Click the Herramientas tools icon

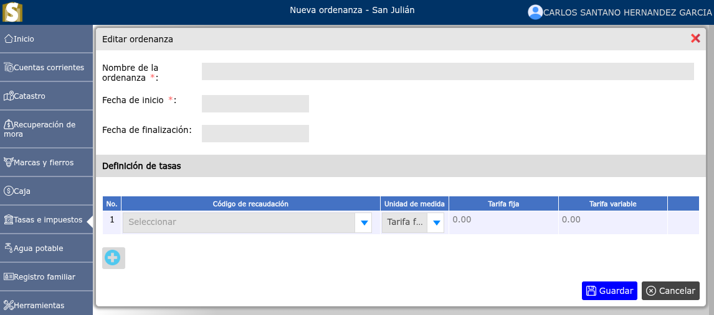pyautogui.click(x=8, y=305)
